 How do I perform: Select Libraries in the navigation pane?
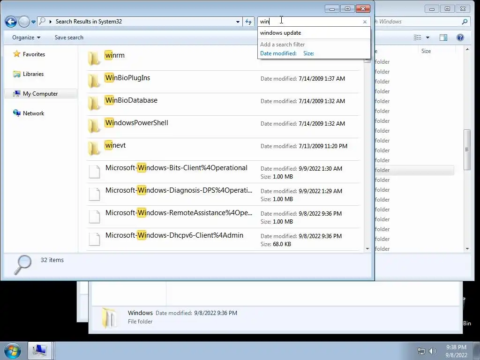pyautogui.click(x=33, y=74)
